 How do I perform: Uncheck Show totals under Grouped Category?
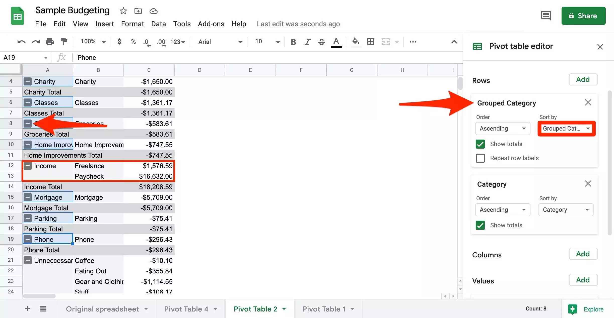(480, 144)
